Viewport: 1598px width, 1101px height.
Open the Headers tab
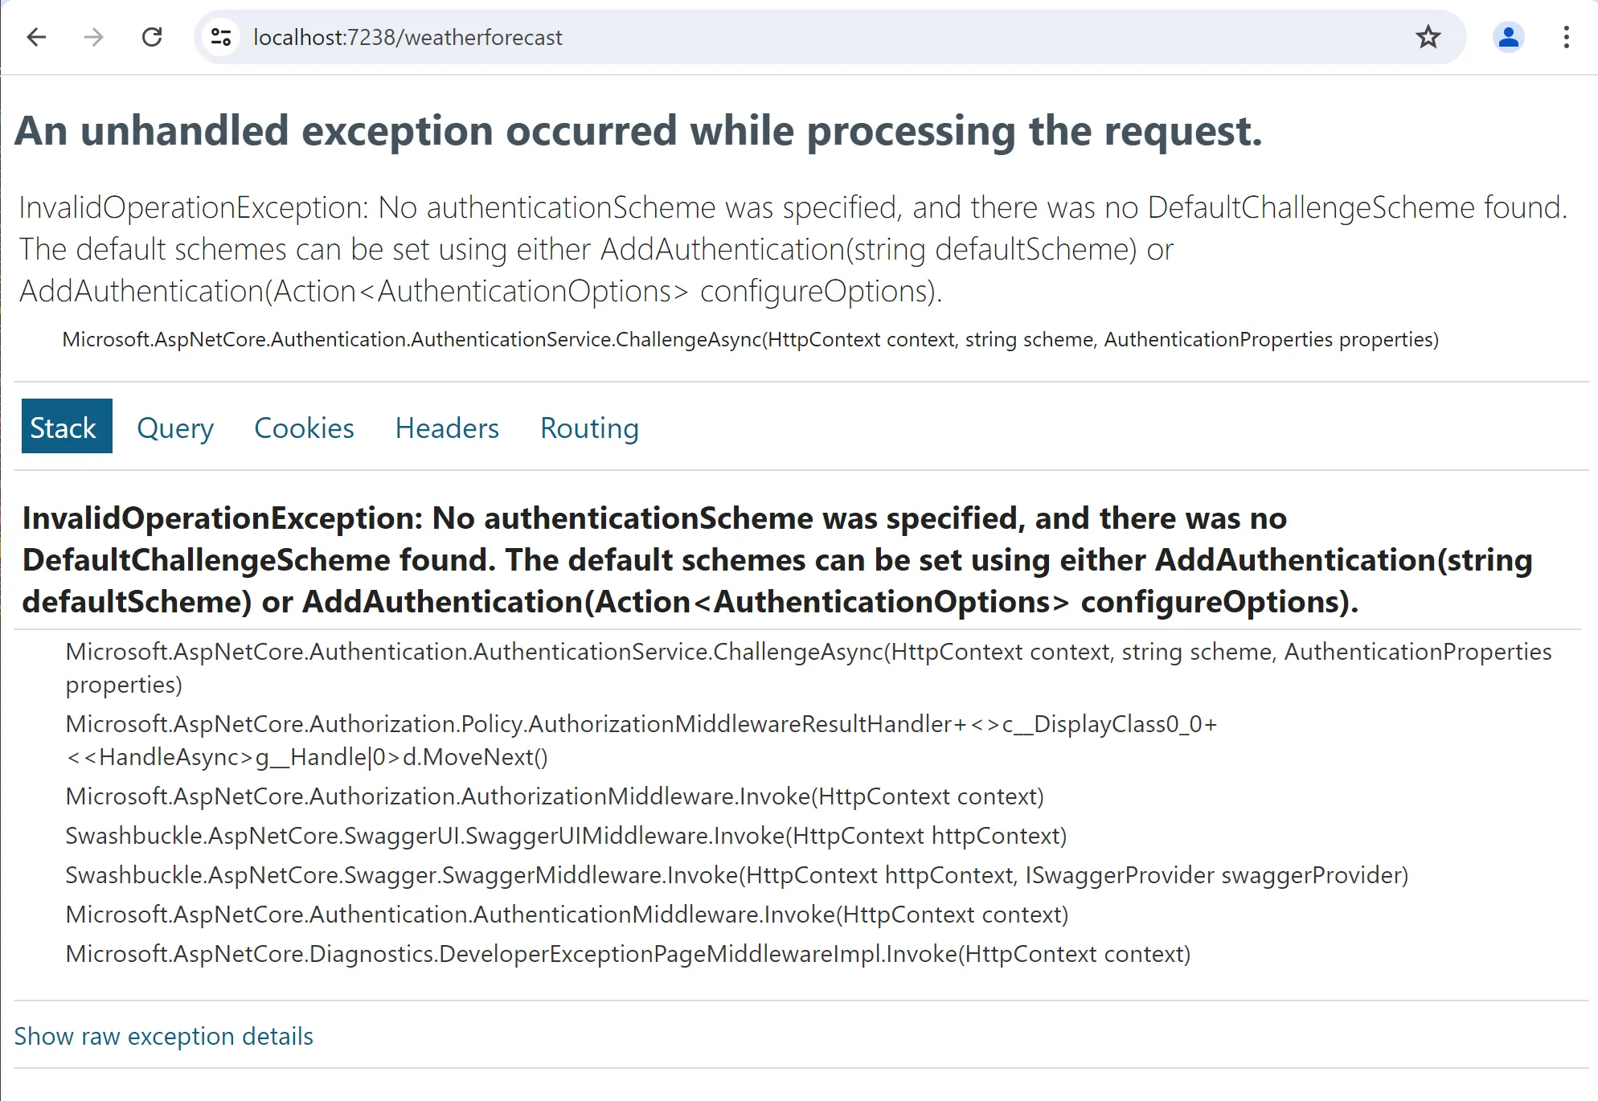pyautogui.click(x=447, y=428)
